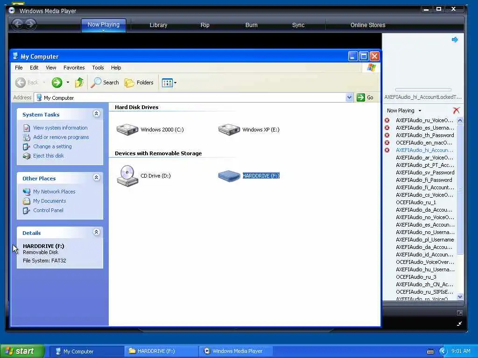Click the green Forward button in Explorer toolbar
478x358 pixels.
[x=56, y=83]
